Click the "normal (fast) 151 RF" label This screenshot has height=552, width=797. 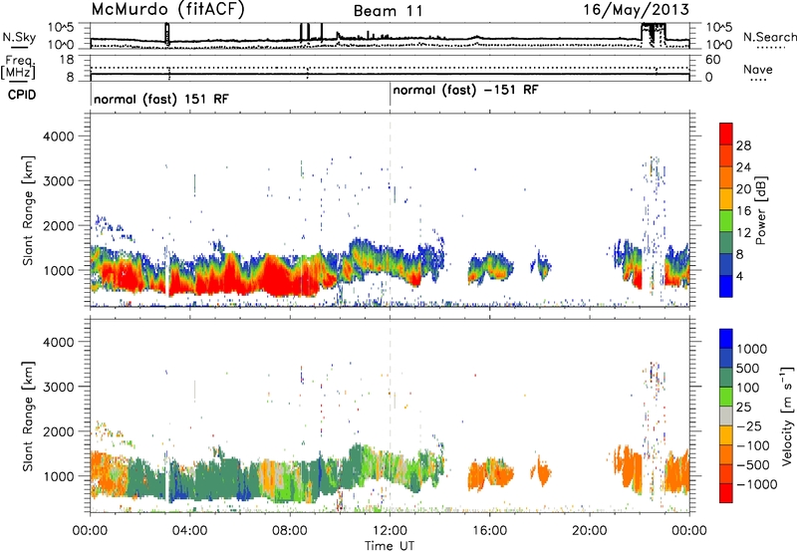tap(161, 99)
